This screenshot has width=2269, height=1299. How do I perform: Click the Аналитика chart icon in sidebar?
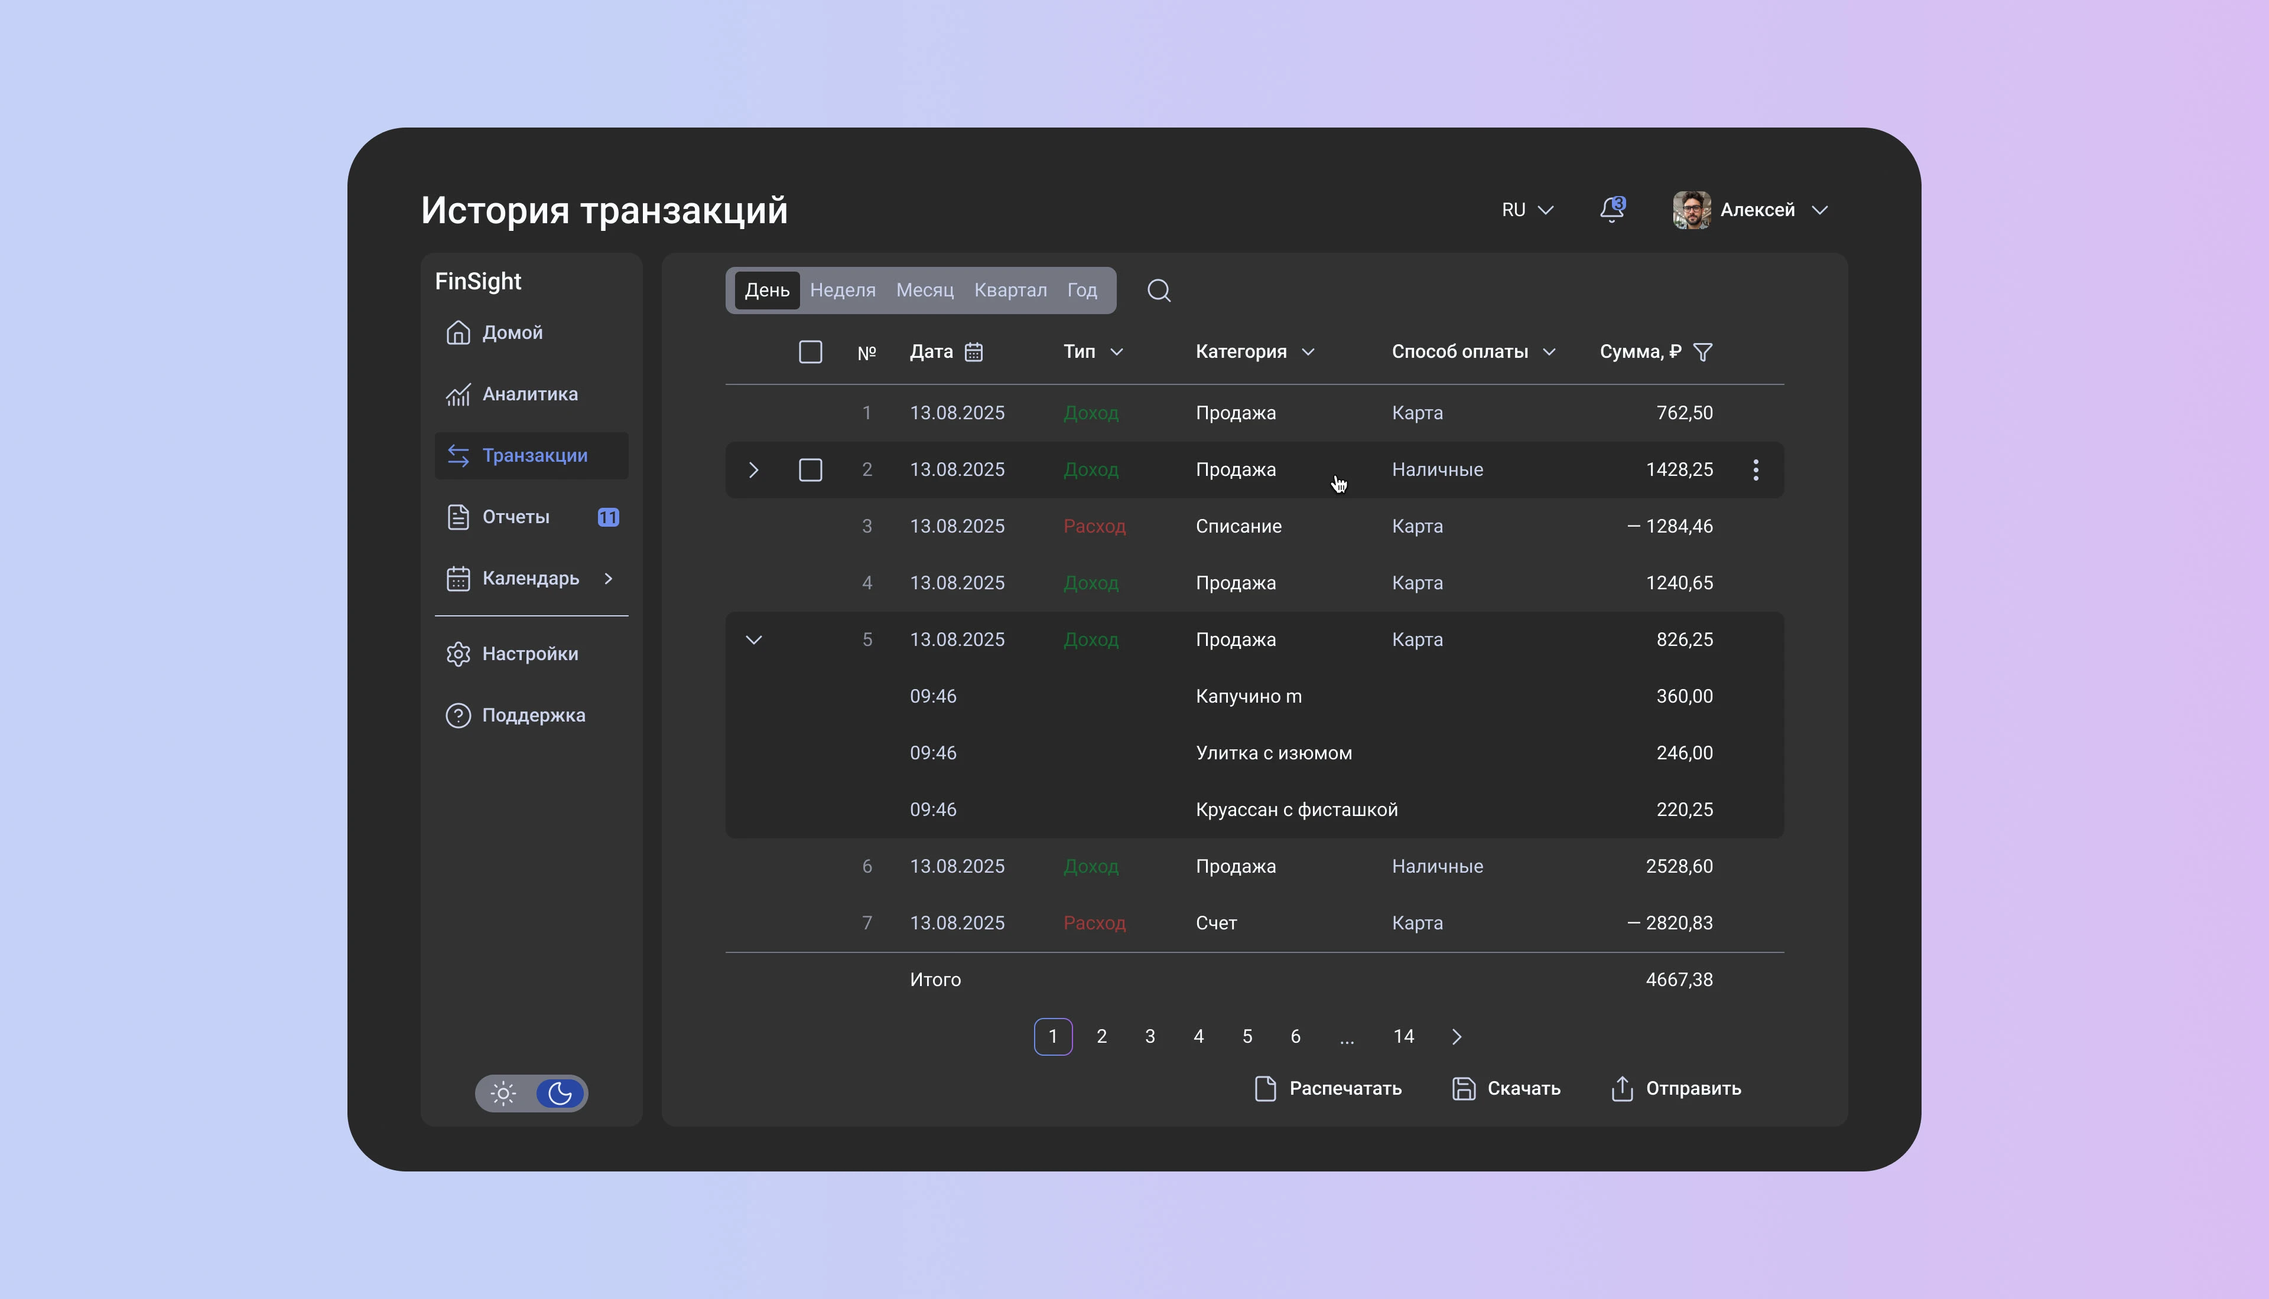coord(458,394)
